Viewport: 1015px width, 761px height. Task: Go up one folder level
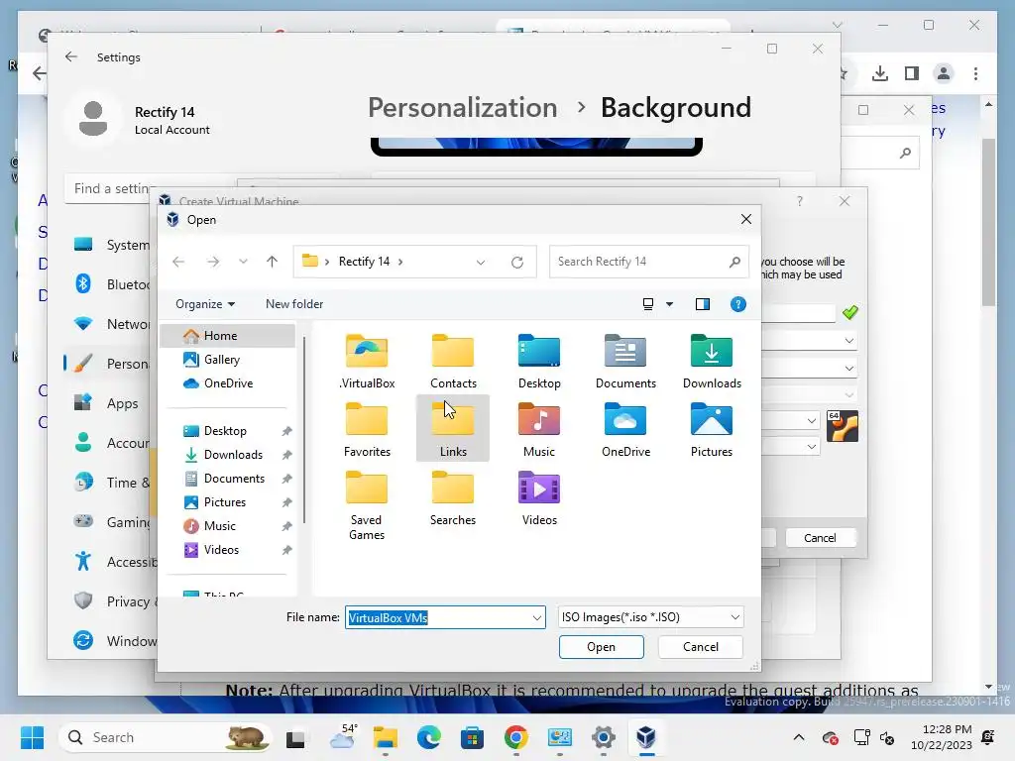tap(272, 262)
